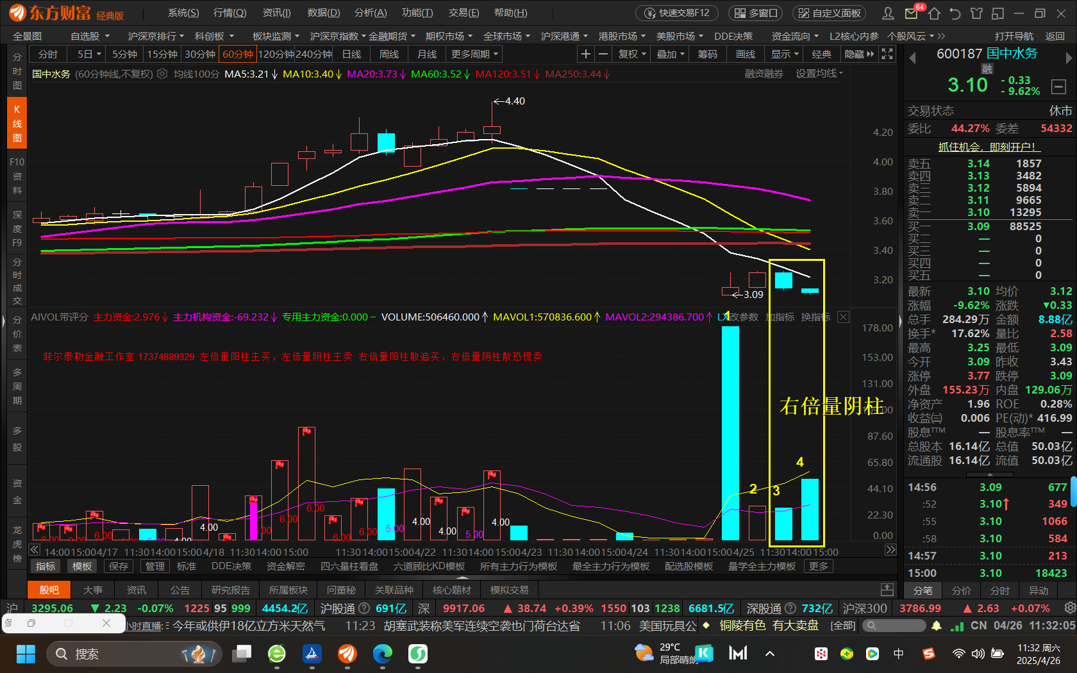This screenshot has width=1077, height=673.
Task: Switch chart period to 日线
Action: tap(351, 54)
